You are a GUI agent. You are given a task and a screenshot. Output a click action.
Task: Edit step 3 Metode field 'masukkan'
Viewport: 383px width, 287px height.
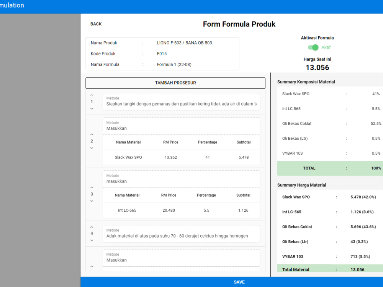[x=181, y=179]
